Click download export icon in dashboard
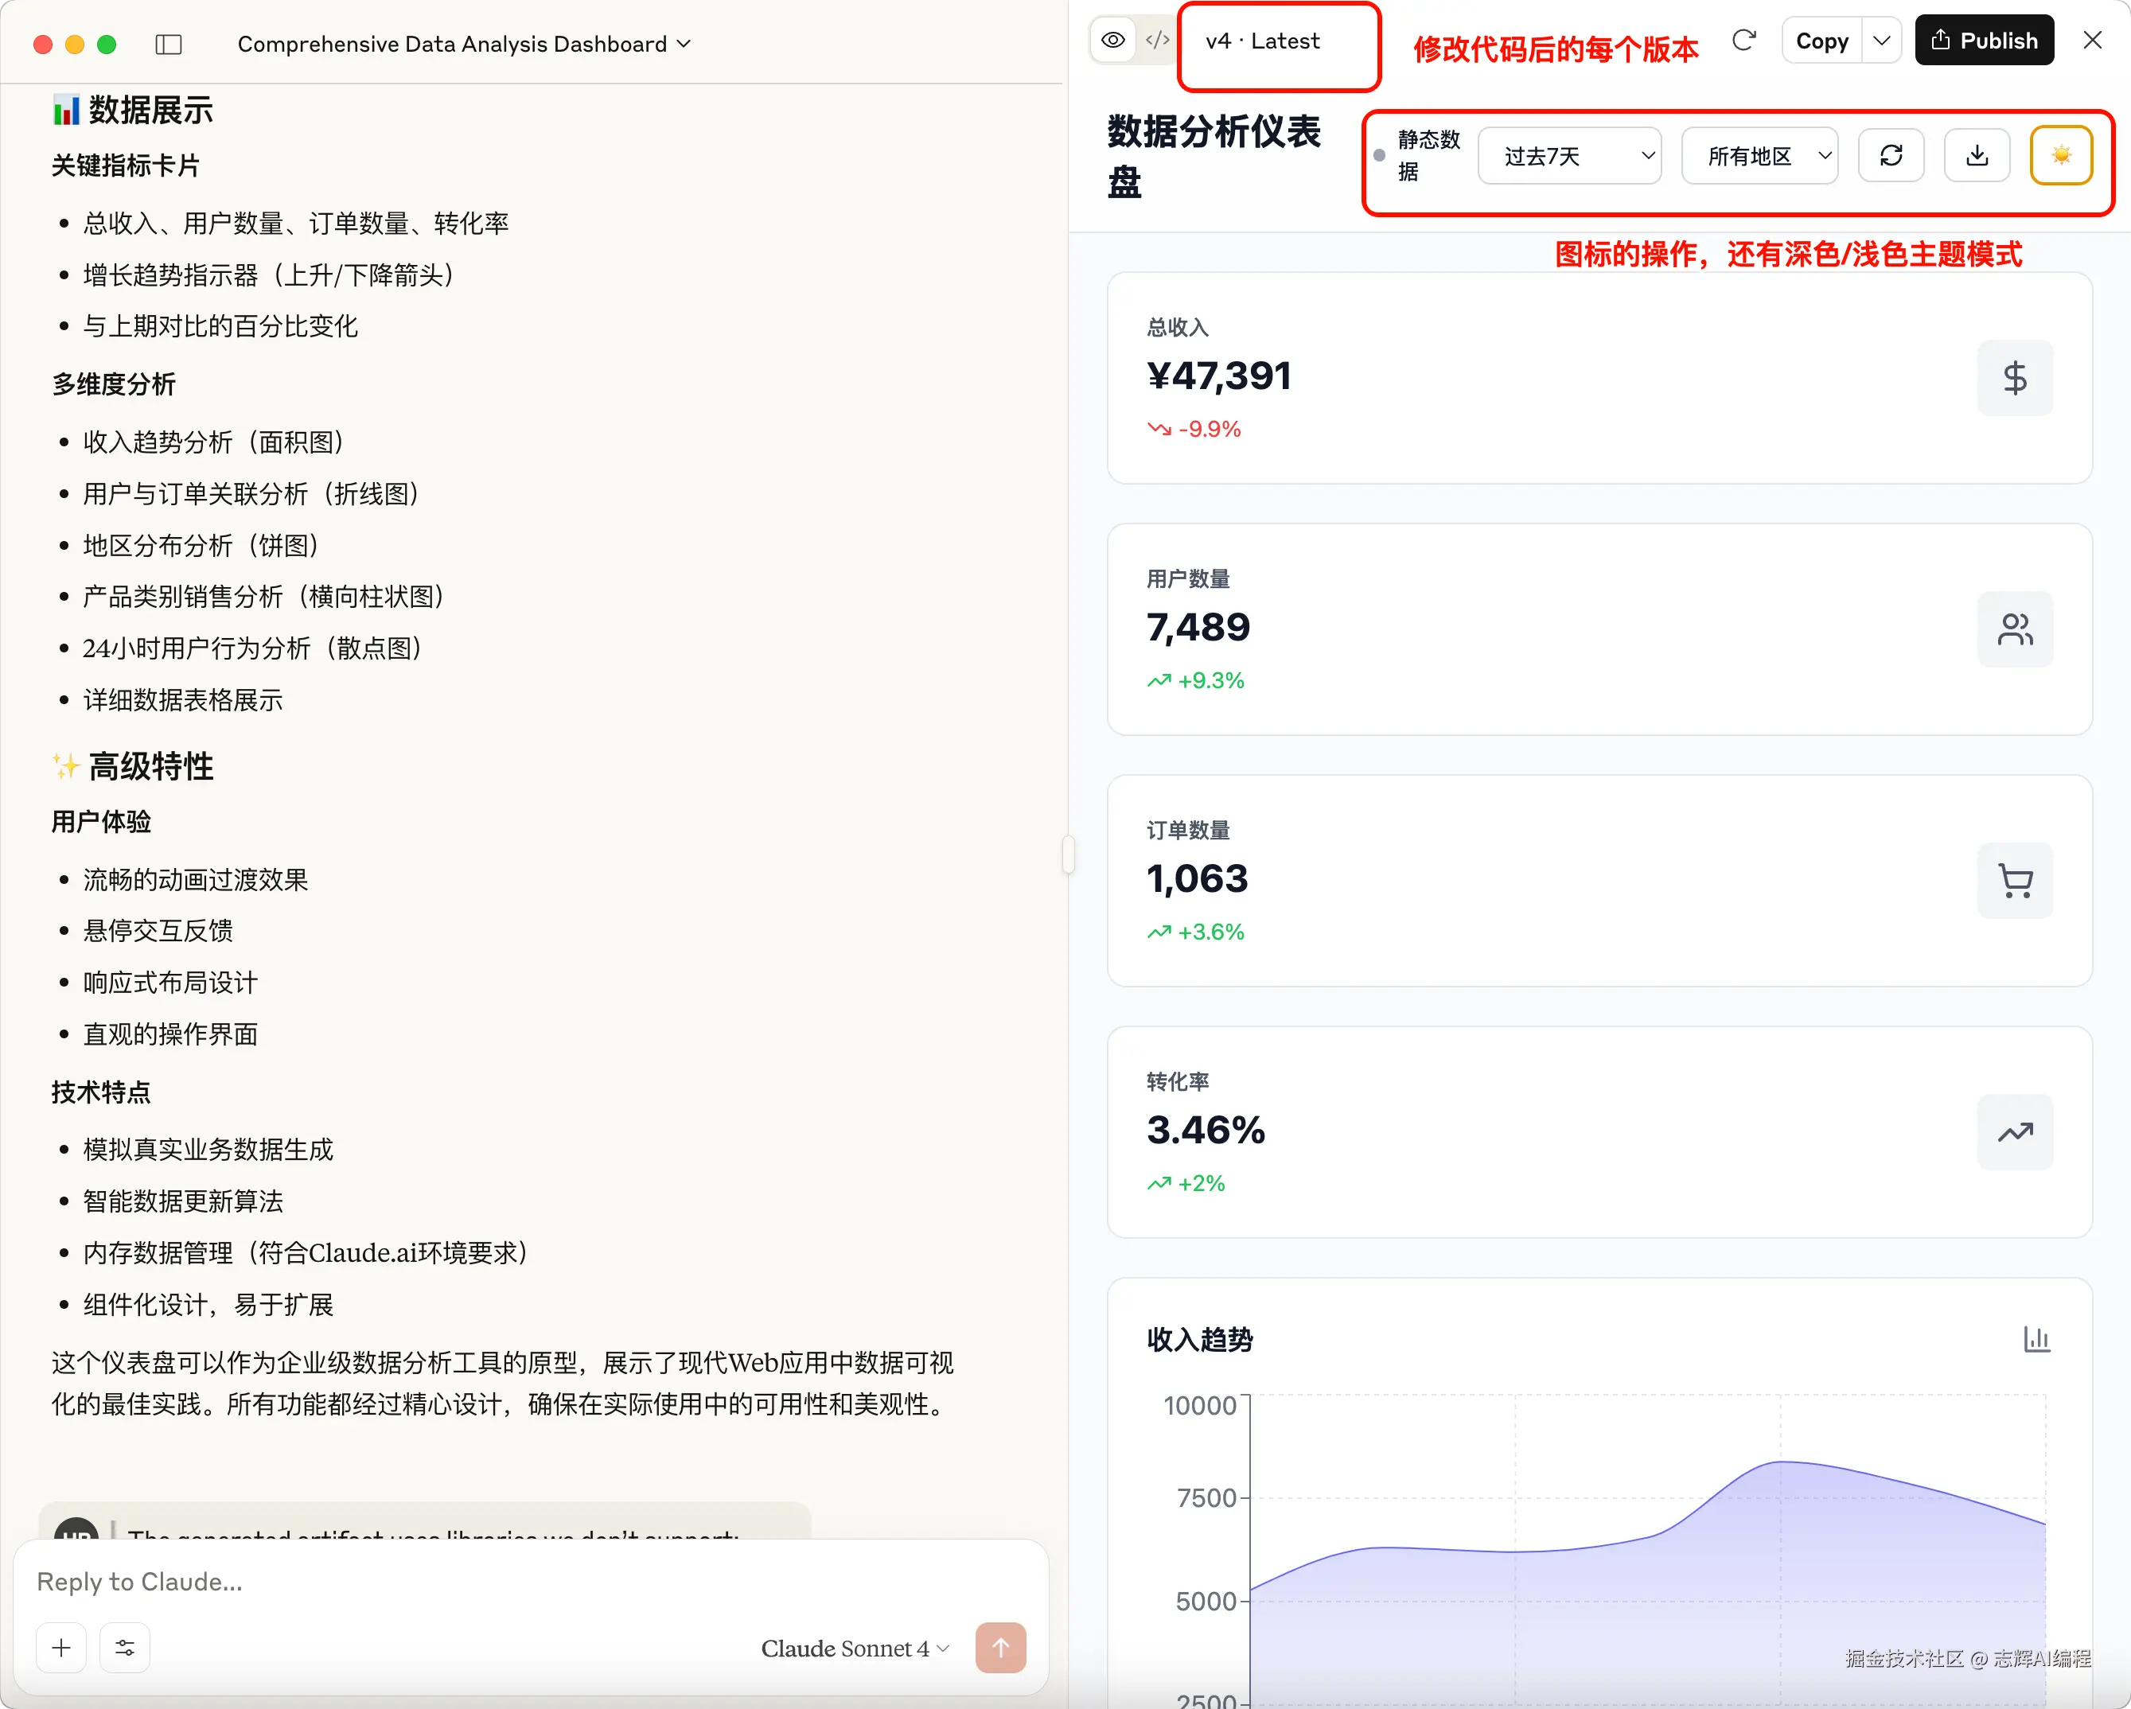Viewport: 2131px width, 1709px height. coord(1977,155)
